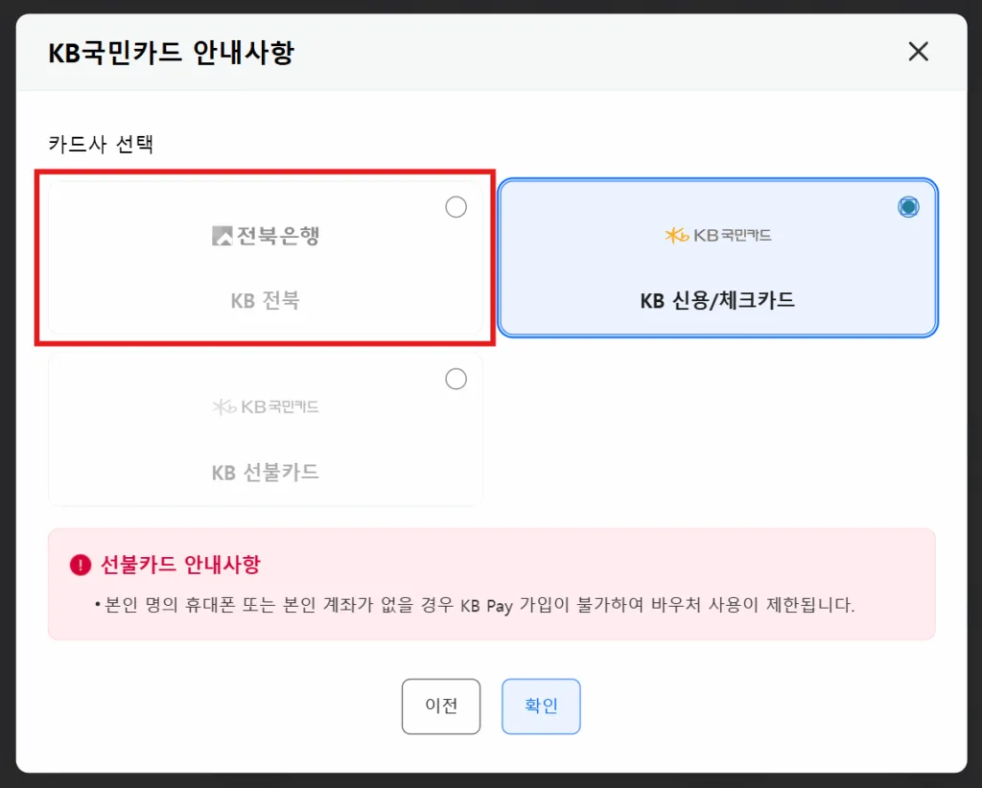Select the KB 전북 card tile
The image size is (982, 788).
click(x=266, y=257)
